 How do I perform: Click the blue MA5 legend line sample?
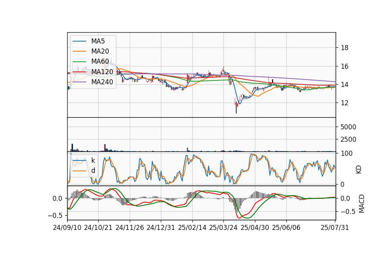click(x=79, y=41)
